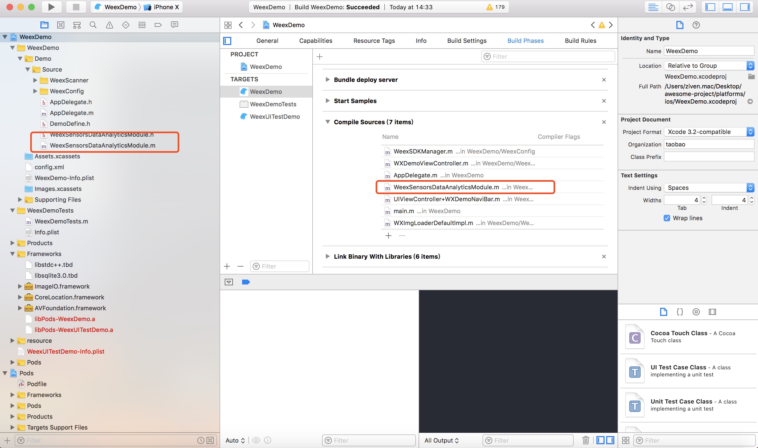
Task: Toggle breakpoints activation
Action: pyautogui.click(x=246, y=282)
